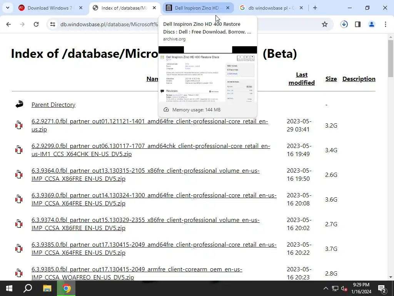Click the 2.7G size value
This screenshot has width=394, height=296.
[x=331, y=224]
